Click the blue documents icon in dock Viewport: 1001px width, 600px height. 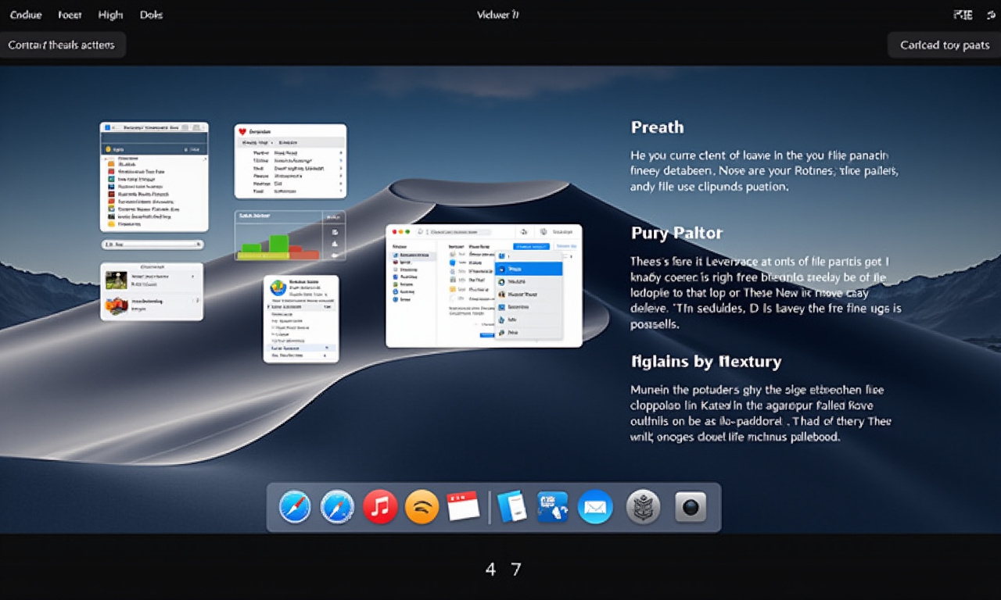(512, 507)
